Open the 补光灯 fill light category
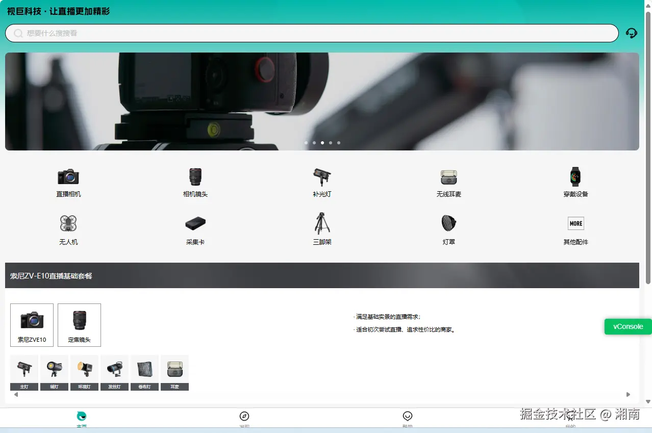 click(322, 183)
